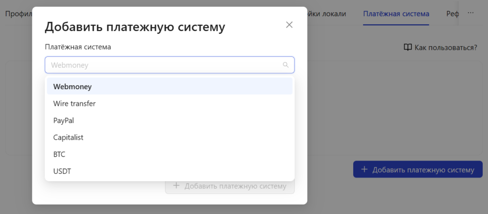Choose Wire transfer option
Viewport: 488px width, 214px height.
pyautogui.click(x=170, y=103)
